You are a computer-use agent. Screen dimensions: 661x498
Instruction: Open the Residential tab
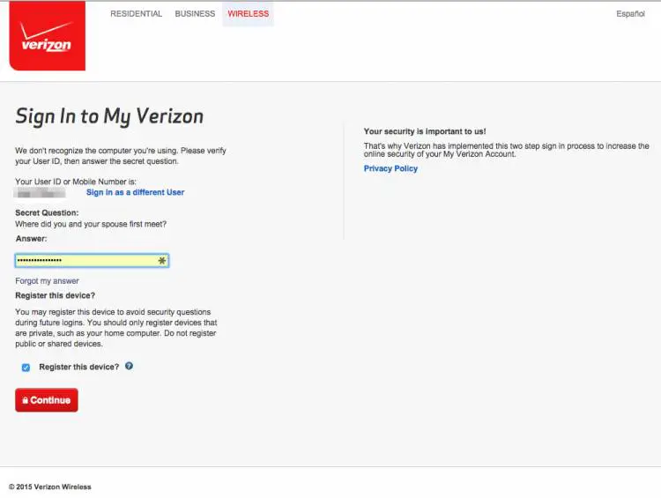(x=136, y=14)
